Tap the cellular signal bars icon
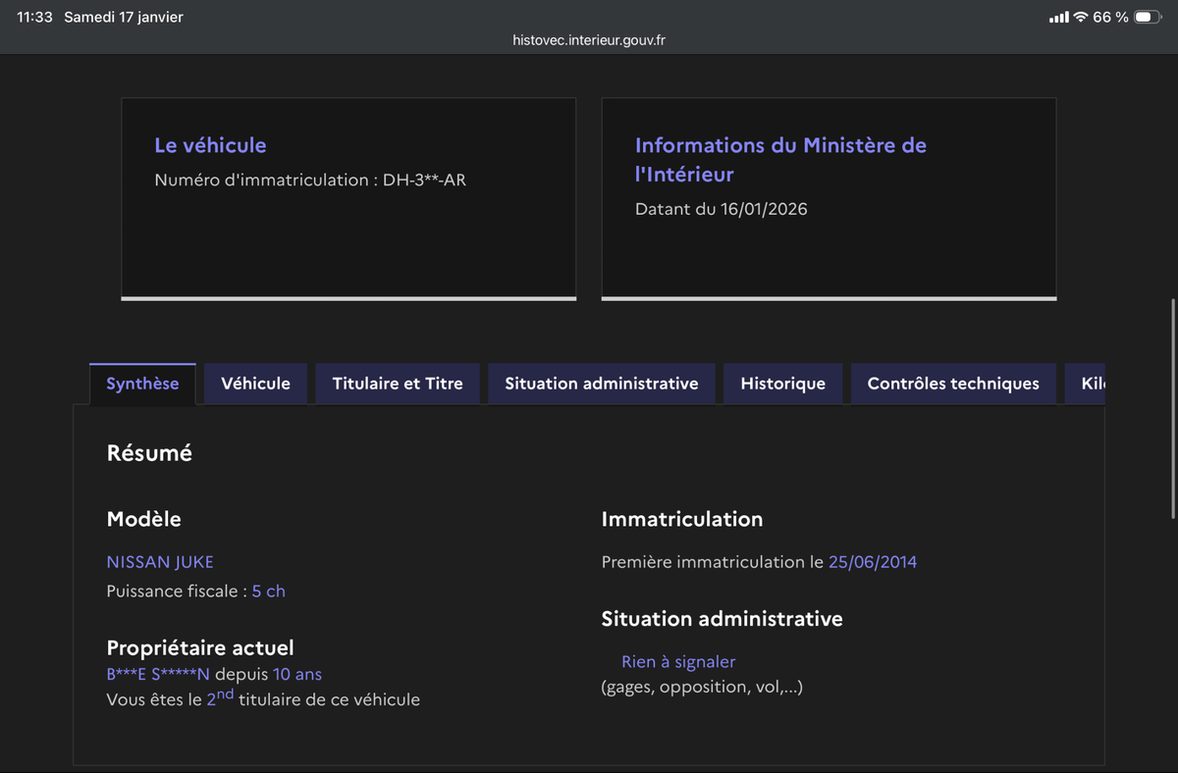1178x773 pixels. [1058, 18]
